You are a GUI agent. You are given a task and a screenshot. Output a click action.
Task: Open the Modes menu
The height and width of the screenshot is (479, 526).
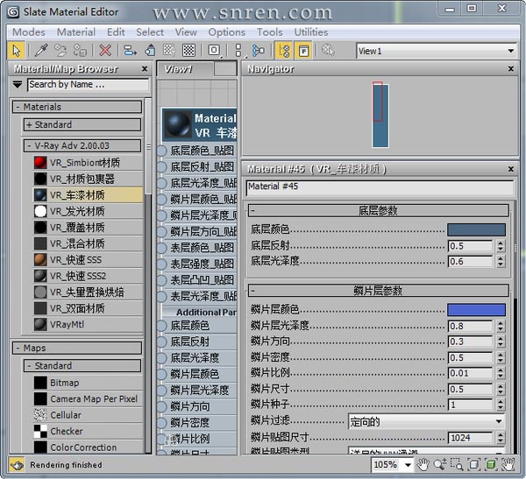pyautogui.click(x=29, y=32)
